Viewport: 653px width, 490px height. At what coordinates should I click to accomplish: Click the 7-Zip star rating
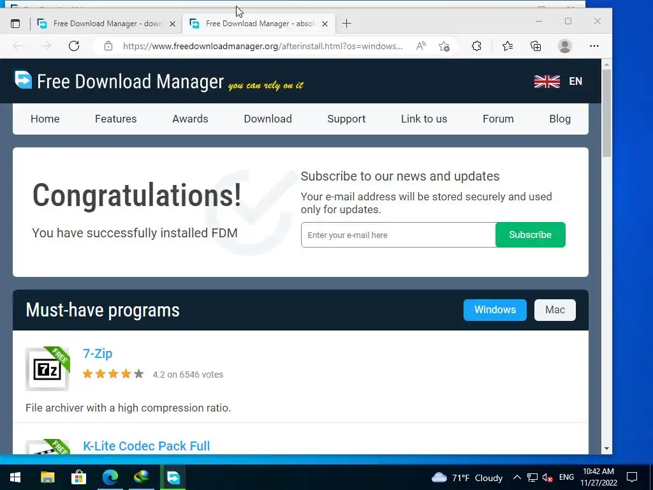114,374
